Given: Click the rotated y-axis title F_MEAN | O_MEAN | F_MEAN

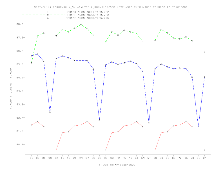Looking at the screenshot, I should [11, 88].
